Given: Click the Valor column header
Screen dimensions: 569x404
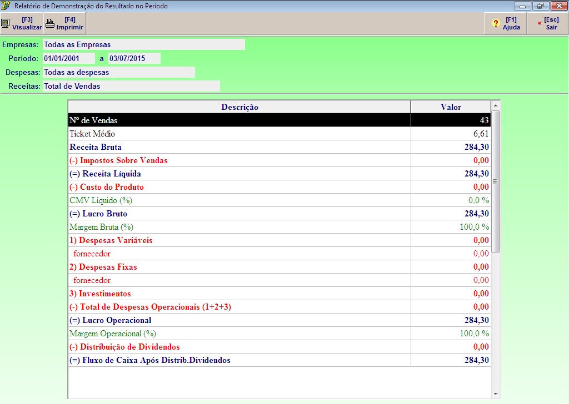Looking at the screenshot, I should (451, 107).
